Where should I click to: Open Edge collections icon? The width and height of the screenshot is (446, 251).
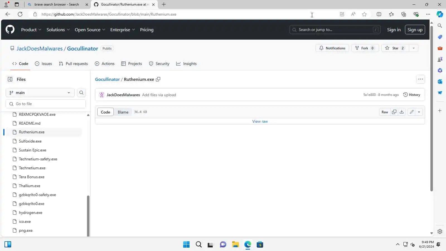coord(404,14)
